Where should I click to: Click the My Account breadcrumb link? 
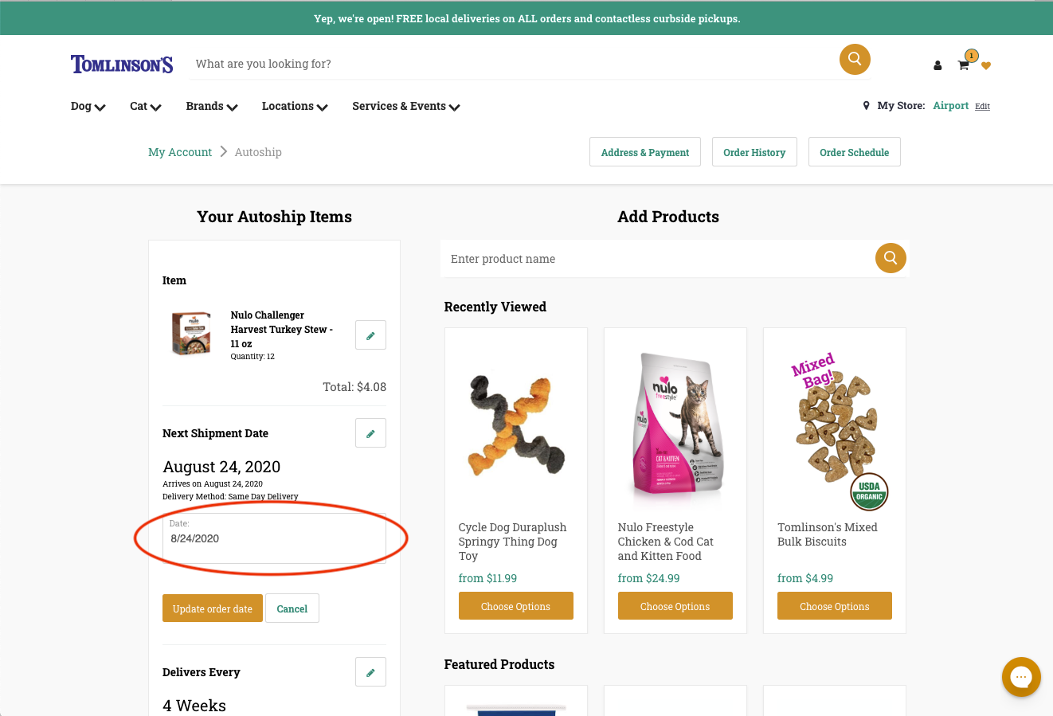[180, 152]
